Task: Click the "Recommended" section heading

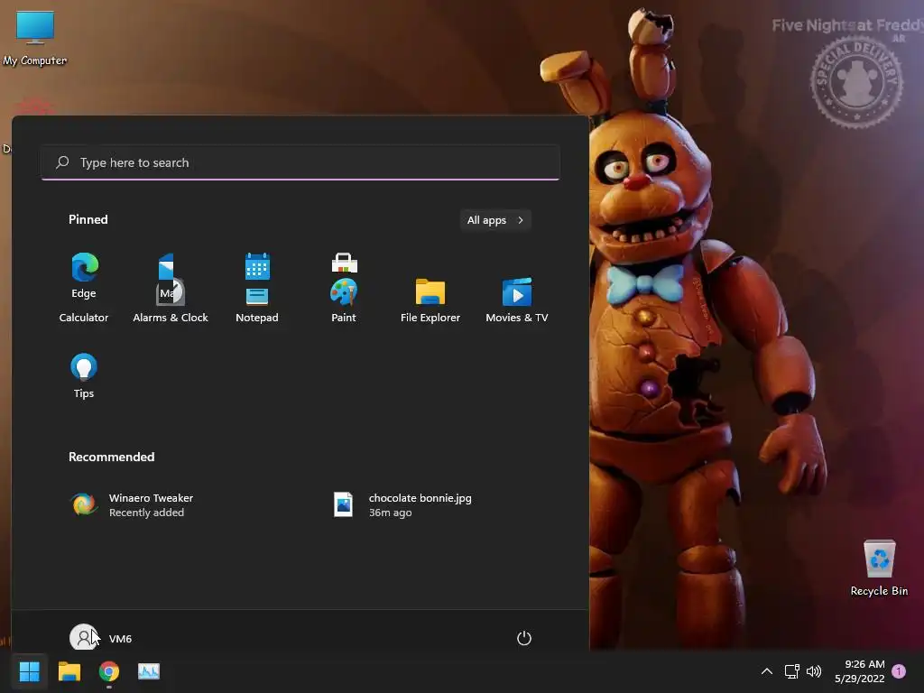Action: (111, 457)
